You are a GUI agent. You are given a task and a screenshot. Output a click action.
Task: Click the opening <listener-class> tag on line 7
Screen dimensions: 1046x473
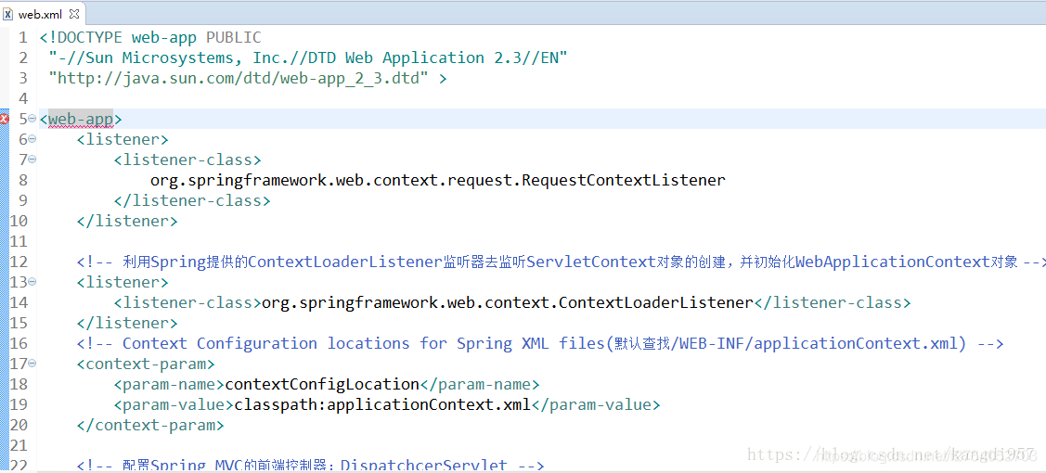187,160
